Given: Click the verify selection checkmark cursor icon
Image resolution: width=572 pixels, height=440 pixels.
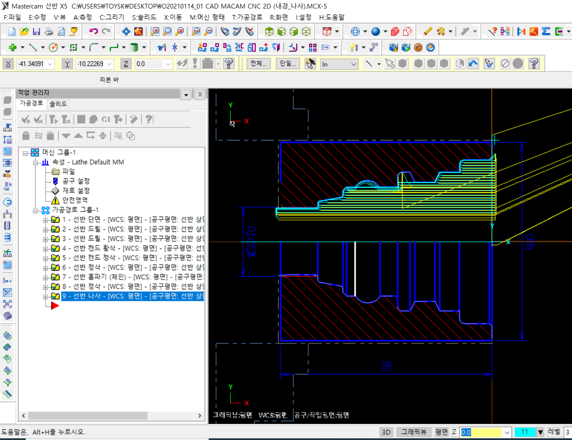Looking at the screenshot, I should (x=489, y=64).
